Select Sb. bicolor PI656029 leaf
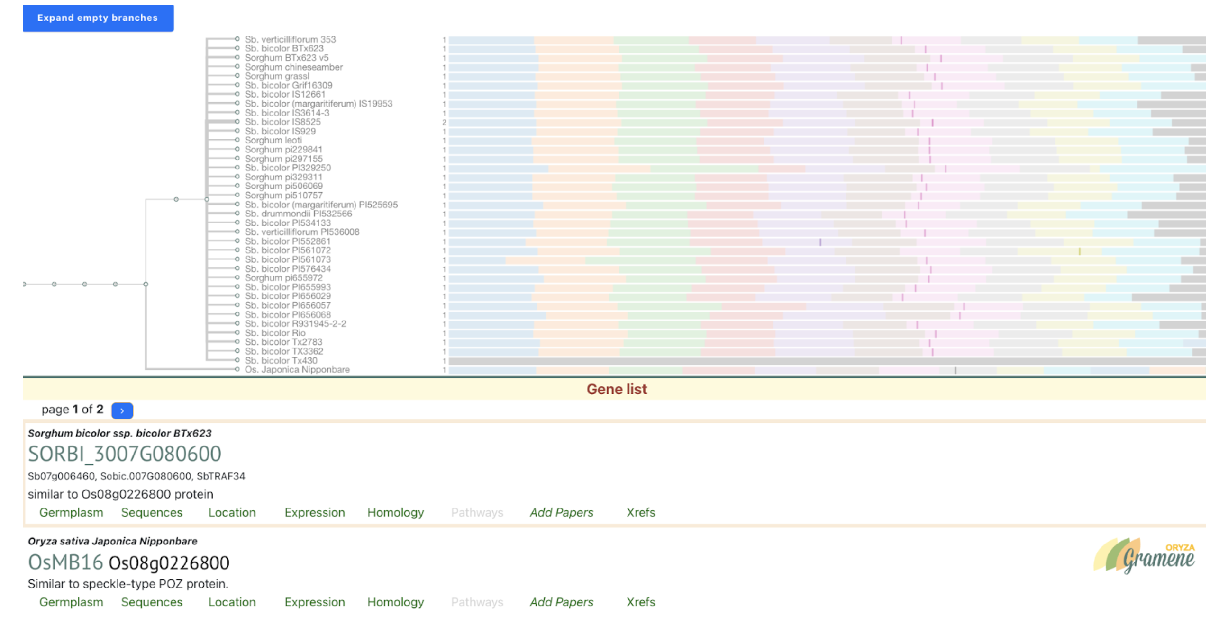 pyautogui.click(x=288, y=296)
